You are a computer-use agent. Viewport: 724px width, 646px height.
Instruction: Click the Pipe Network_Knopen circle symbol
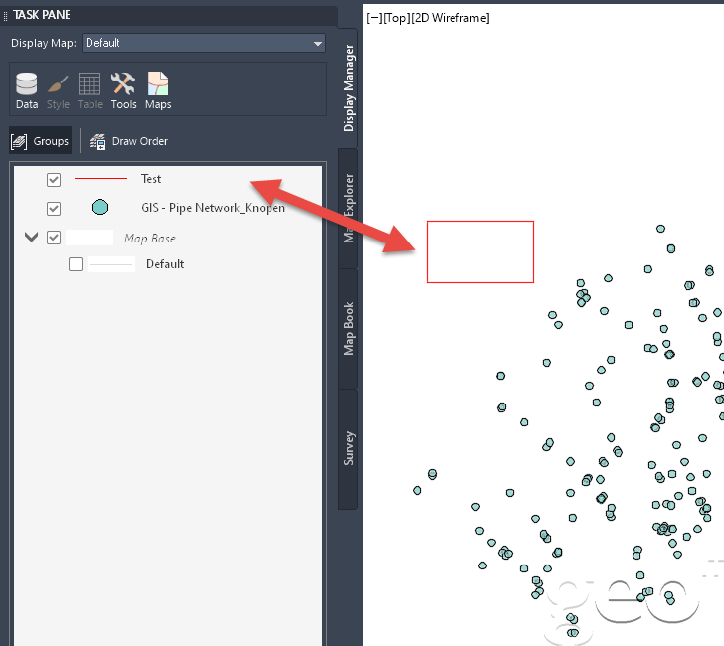click(100, 207)
